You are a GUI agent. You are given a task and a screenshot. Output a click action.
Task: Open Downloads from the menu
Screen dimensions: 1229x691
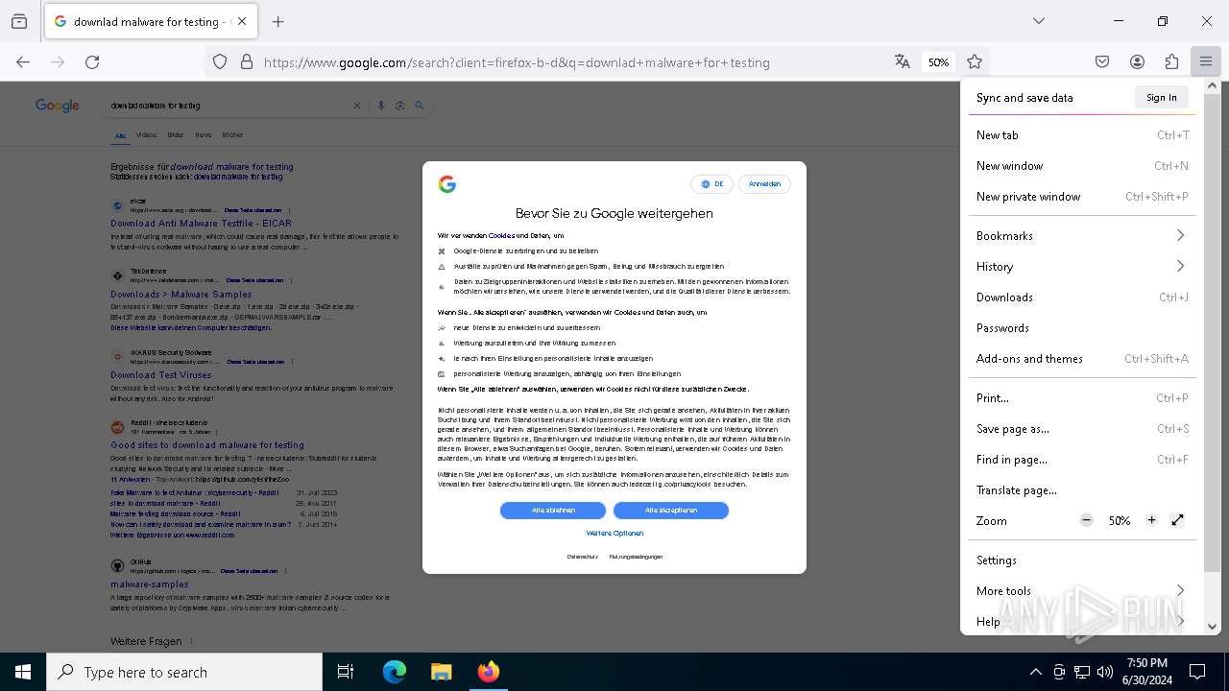coord(1082,298)
